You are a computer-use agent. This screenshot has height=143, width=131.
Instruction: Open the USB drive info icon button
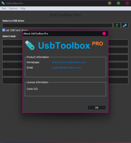[x=125, y=25]
